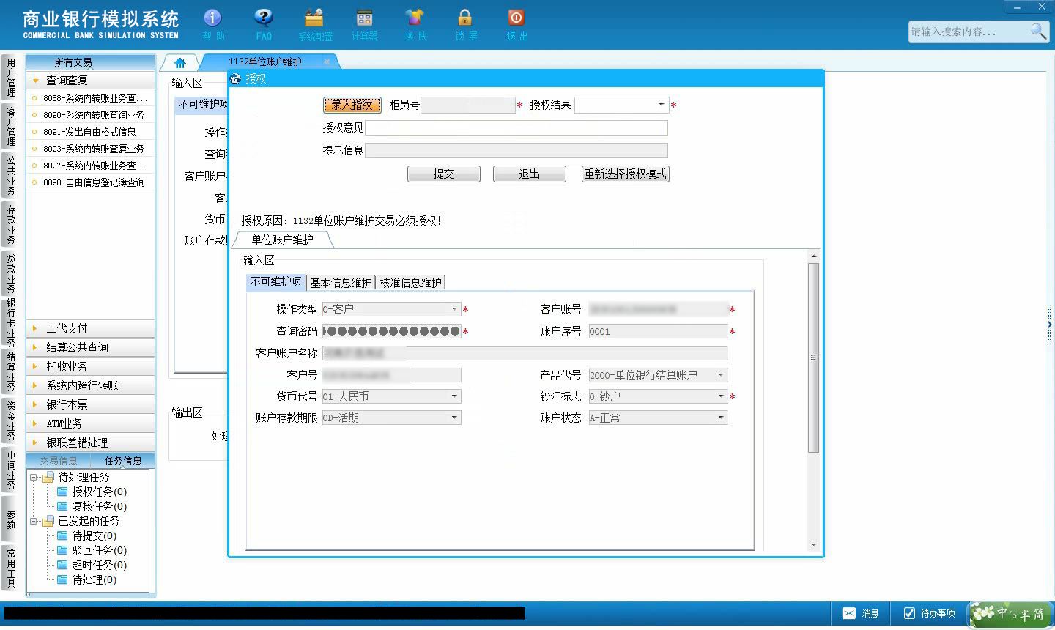Viewport: 1055px width, 630px height.
Task: Click 重新选择授权模式 button
Action: 626,174
